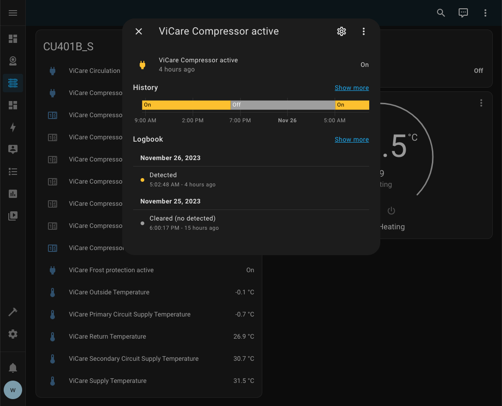
Task: Open the Energy lightning bolt sidebar item
Action: [x=13, y=127]
